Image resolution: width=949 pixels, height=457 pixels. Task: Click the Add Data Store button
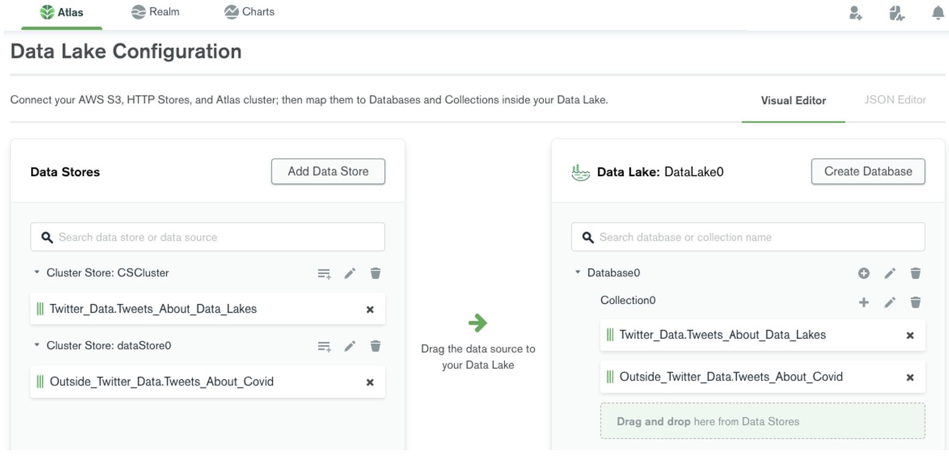[328, 171]
